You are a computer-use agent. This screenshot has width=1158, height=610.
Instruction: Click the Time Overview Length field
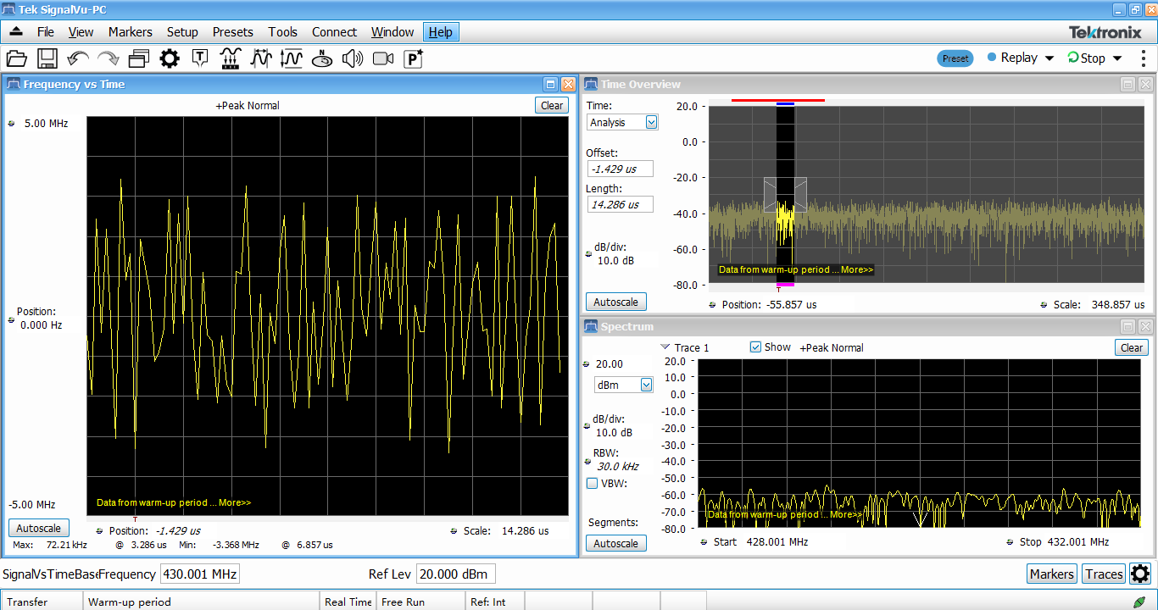click(x=621, y=204)
